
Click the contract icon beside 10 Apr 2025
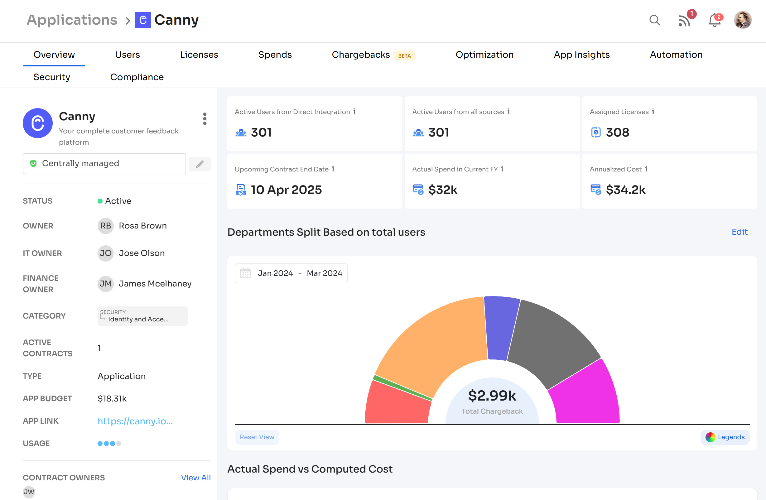pos(241,190)
